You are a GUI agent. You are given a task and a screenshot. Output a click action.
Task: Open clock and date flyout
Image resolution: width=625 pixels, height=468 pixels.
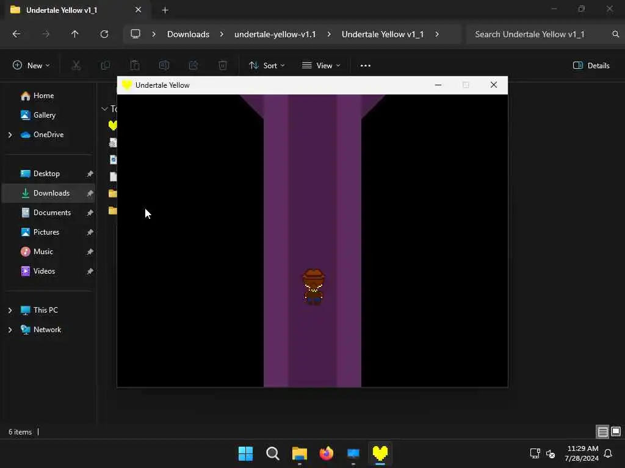582,453
